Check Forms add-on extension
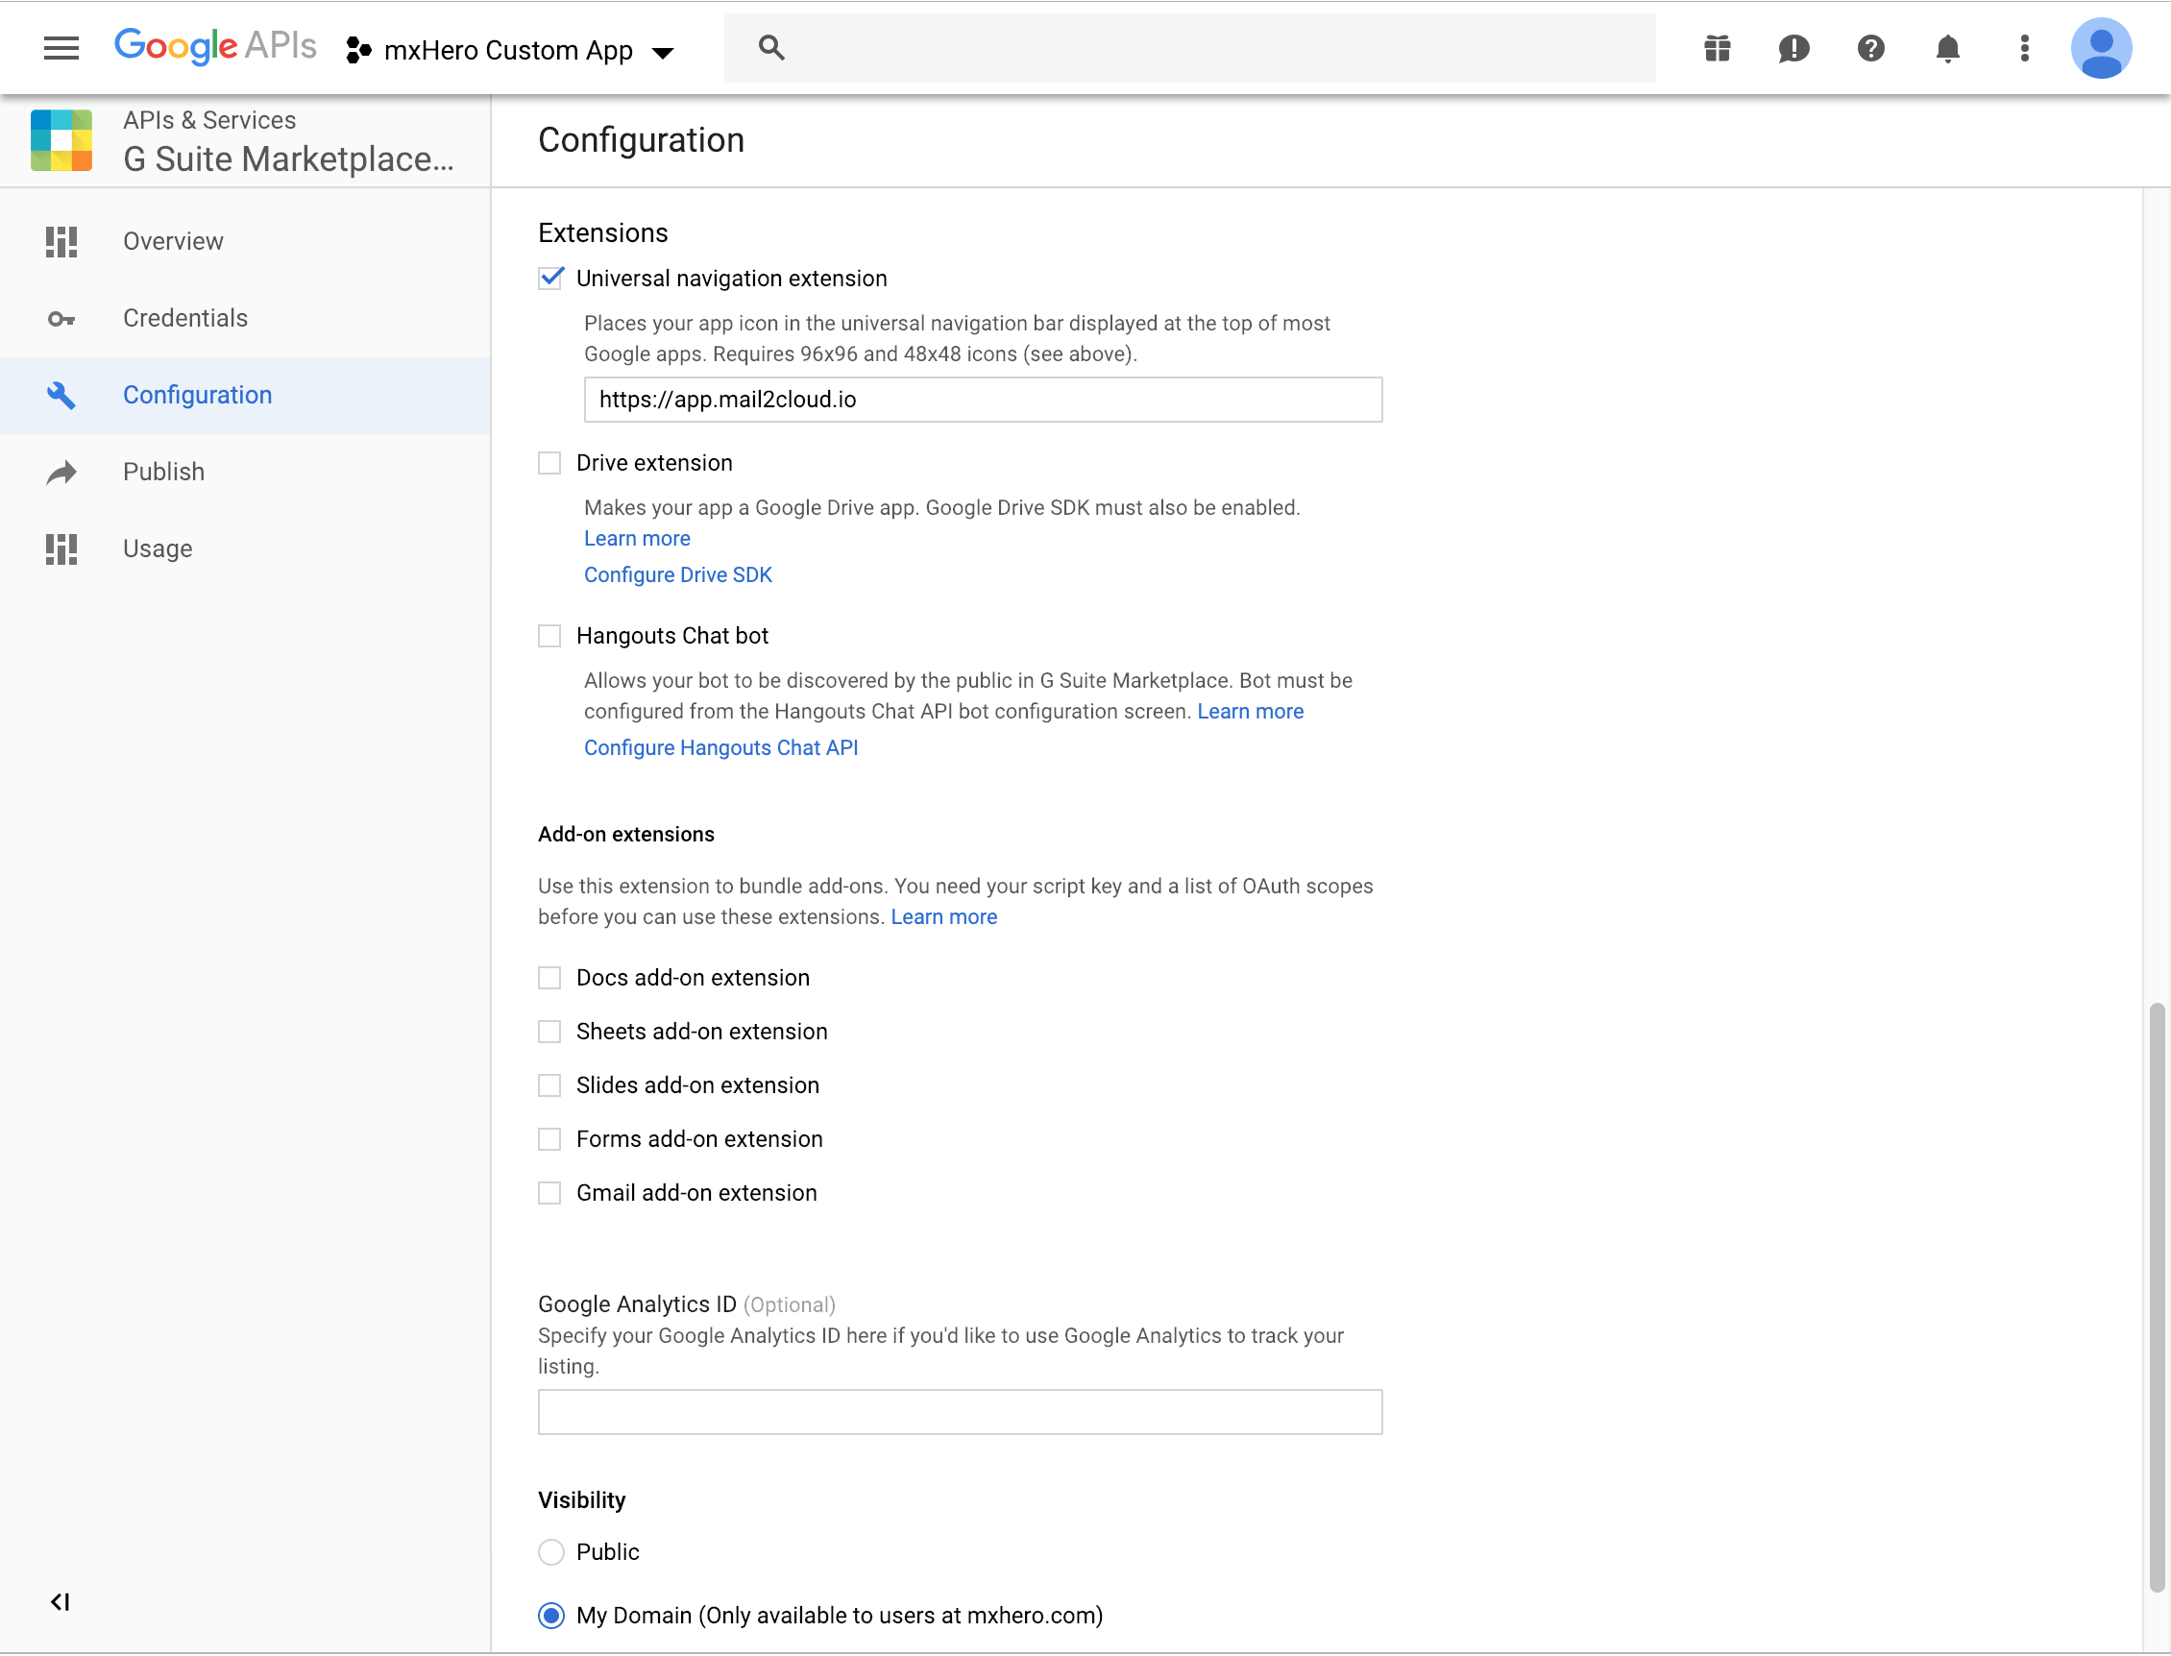Viewport: 2171px width, 1656px height. point(549,1138)
